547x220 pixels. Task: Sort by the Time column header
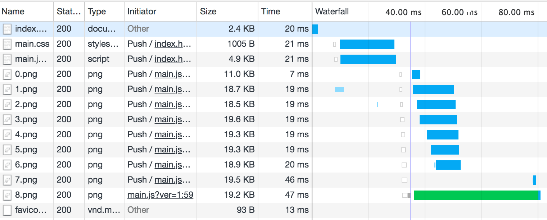pos(271,12)
